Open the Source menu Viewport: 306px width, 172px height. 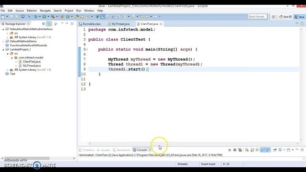[x=20, y=11]
